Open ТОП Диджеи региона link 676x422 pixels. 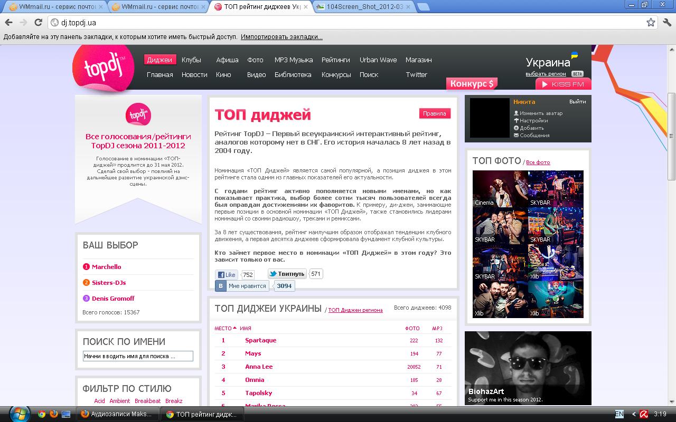click(355, 310)
